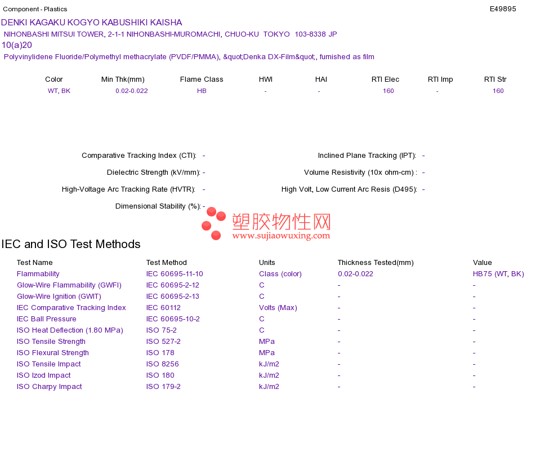Select the NIHONBASHI MITSUI TOWER address line
535x451 pixels.
170,34
